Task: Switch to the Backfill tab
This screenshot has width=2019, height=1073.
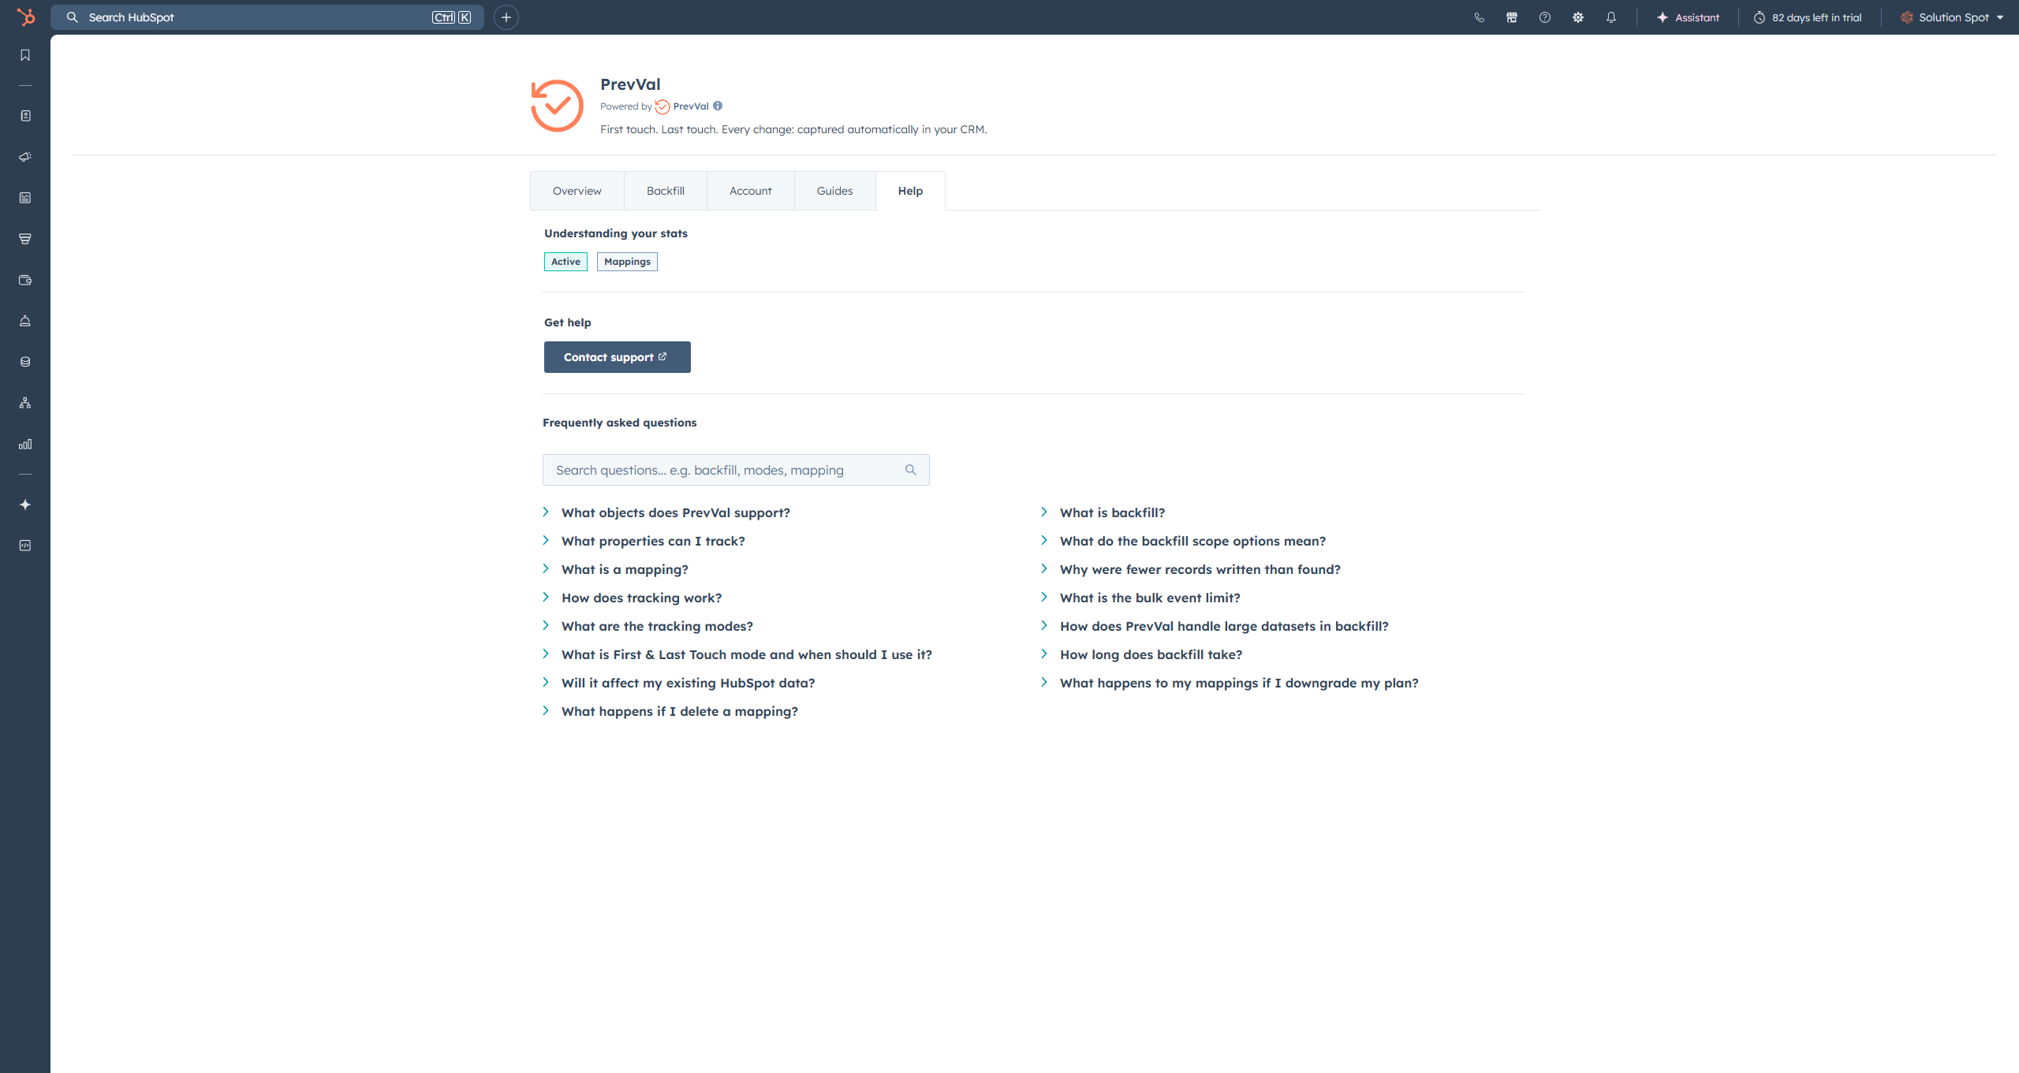Action: (665, 191)
